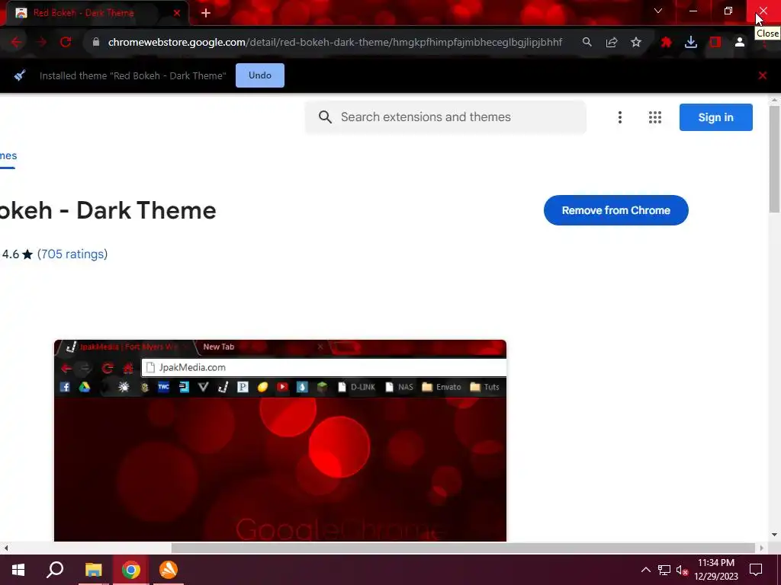The width and height of the screenshot is (781, 585).
Task: Click the network tray icon
Action: coord(664,570)
